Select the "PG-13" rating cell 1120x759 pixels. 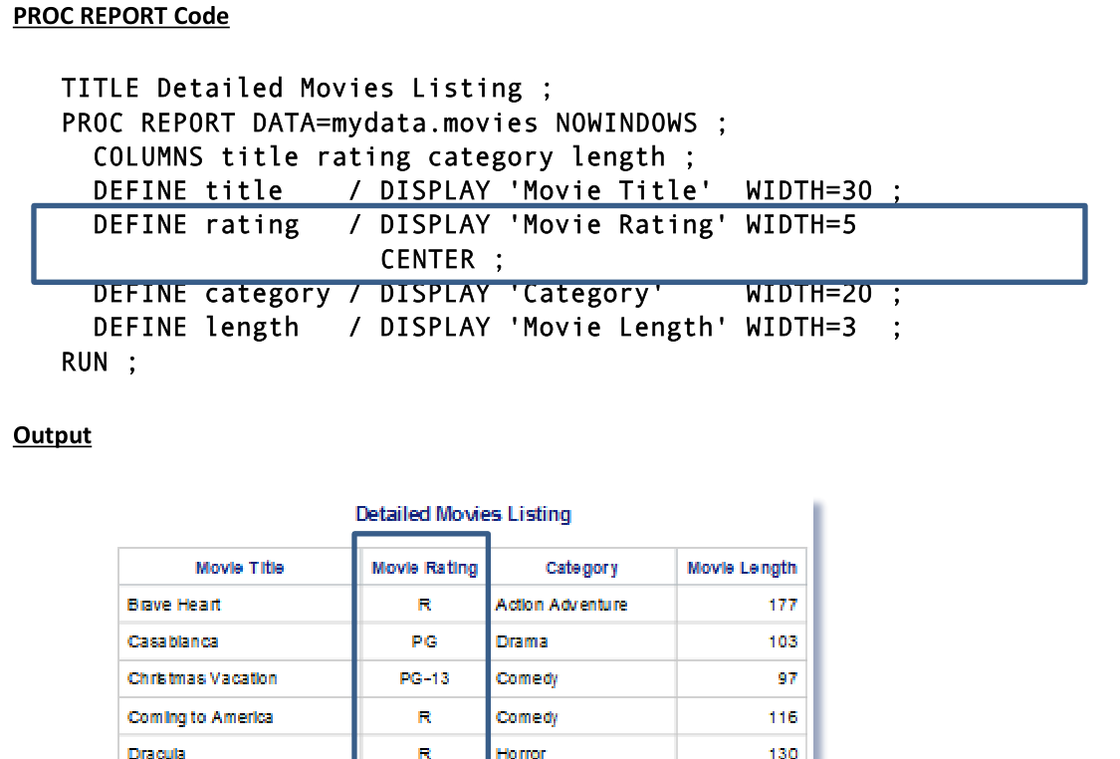coord(424,678)
